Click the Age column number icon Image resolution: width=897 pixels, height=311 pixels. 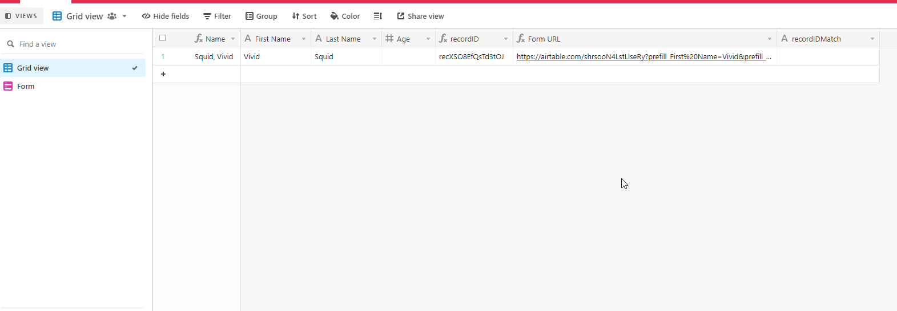(389, 38)
